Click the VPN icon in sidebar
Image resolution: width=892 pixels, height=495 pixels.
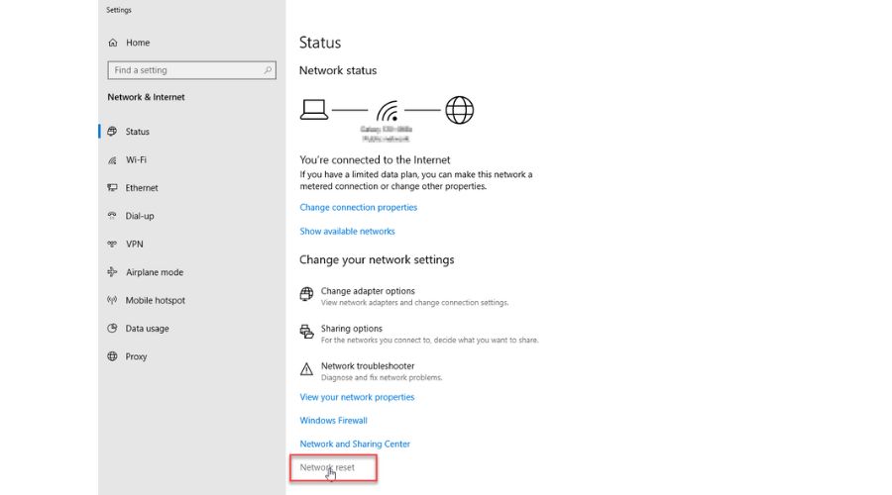click(113, 244)
